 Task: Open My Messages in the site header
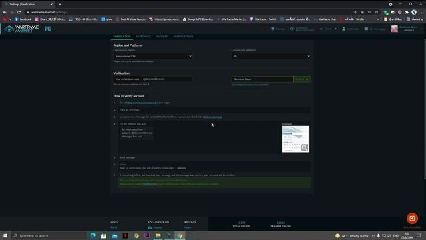click(x=375, y=29)
